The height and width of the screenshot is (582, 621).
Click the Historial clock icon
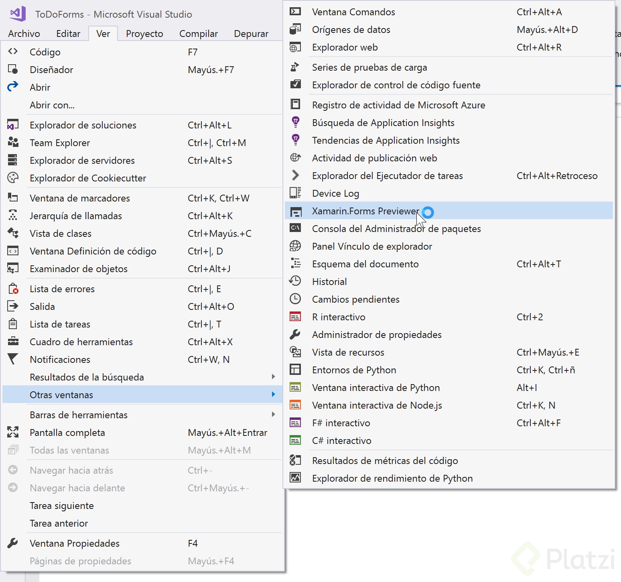point(295,281)
